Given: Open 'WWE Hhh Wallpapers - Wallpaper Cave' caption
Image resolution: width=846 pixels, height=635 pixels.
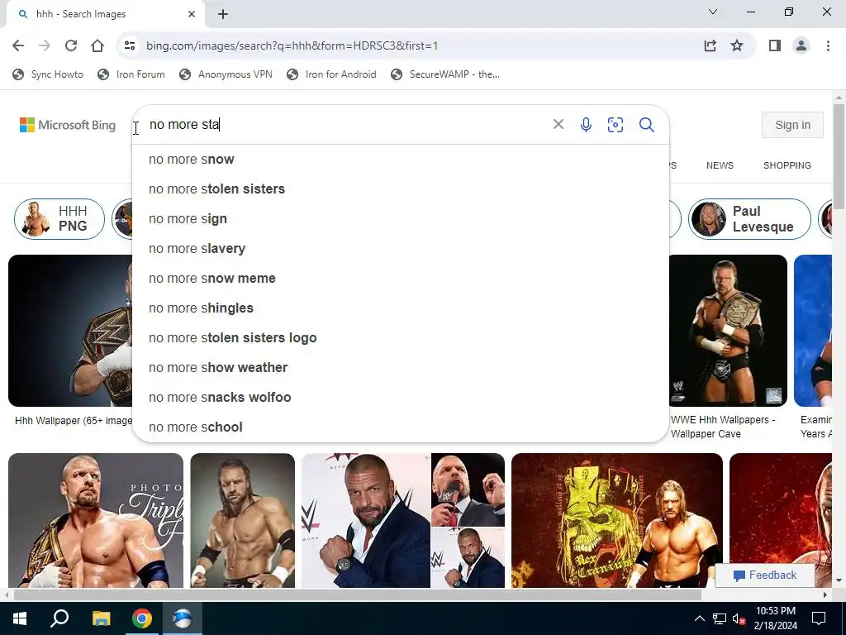Looking at the screenshot, I should (723, 427).
